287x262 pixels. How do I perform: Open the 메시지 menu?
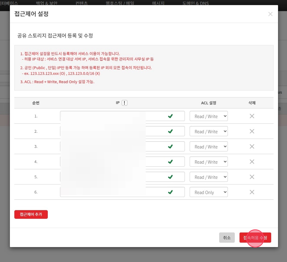point(158,3)
